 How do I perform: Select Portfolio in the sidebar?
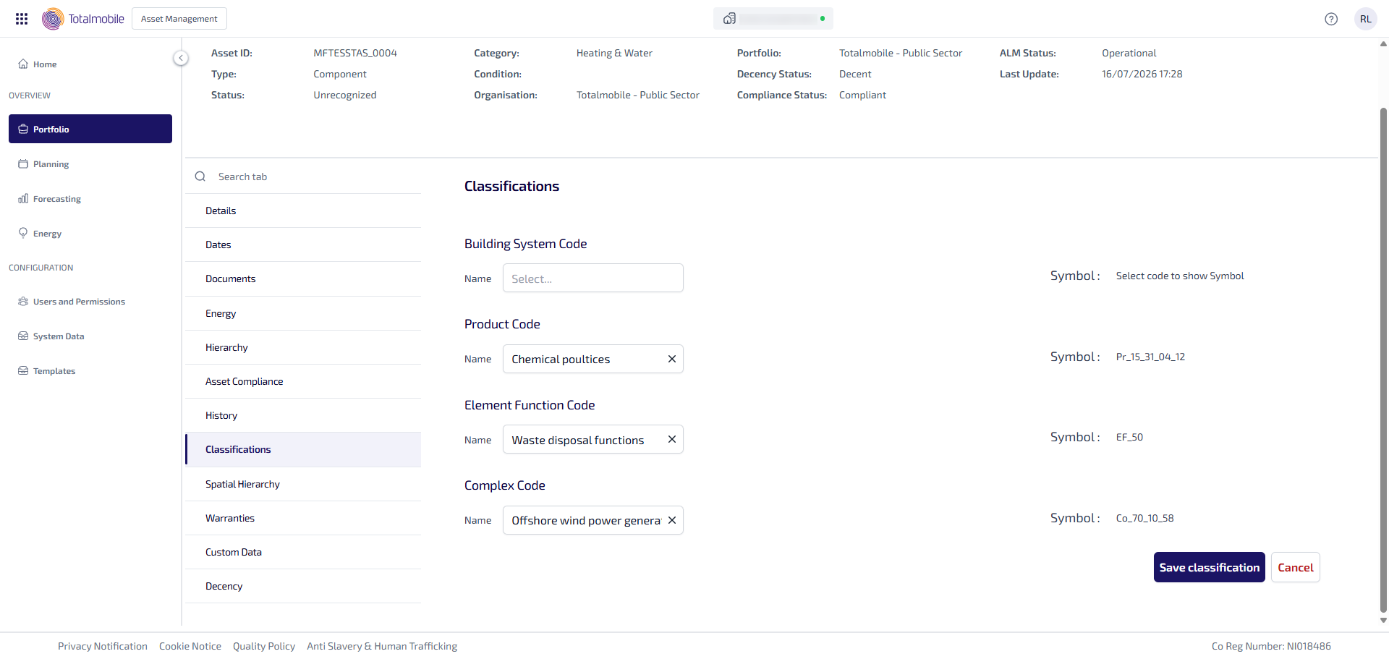click(90, 129)
